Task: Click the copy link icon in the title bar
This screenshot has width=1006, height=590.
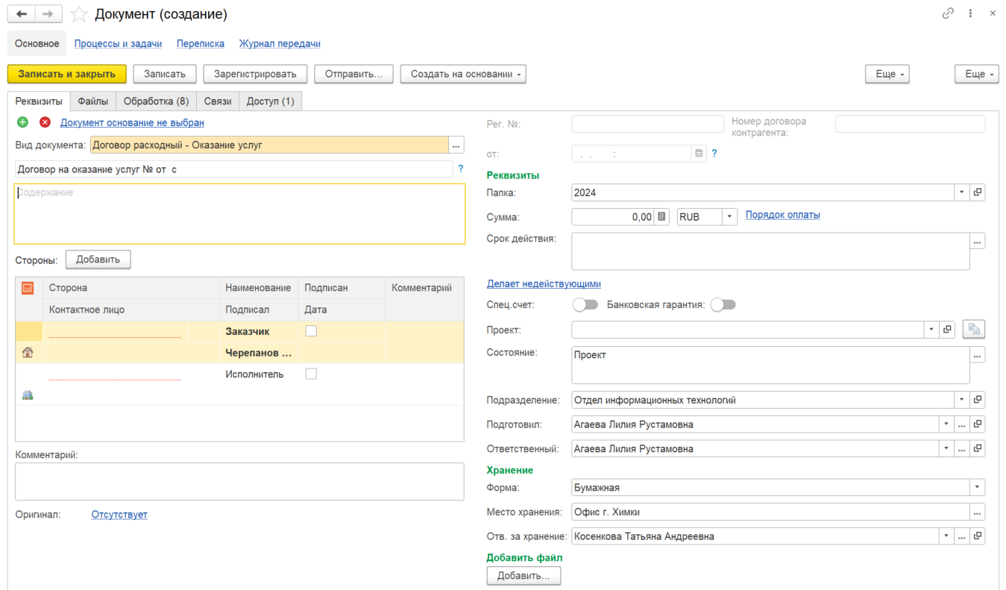Action: click(x=948, y=13)
